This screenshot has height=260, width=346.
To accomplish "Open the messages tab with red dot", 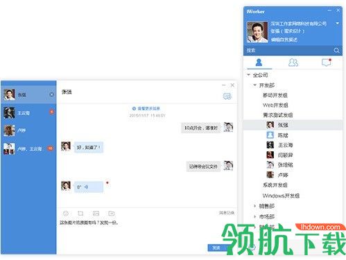I will (x=327, y=62).
